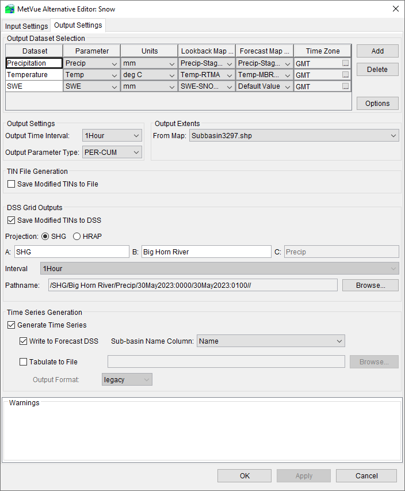Screen dimensions: 405x491
Task: Open the deg C units dropdown
Action: (x=150, y=75)
